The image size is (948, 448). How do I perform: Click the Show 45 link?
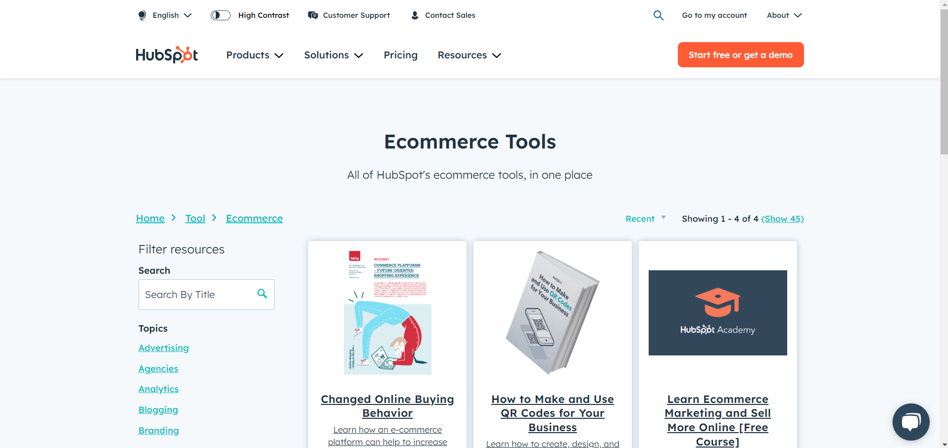tap(782, 219)
